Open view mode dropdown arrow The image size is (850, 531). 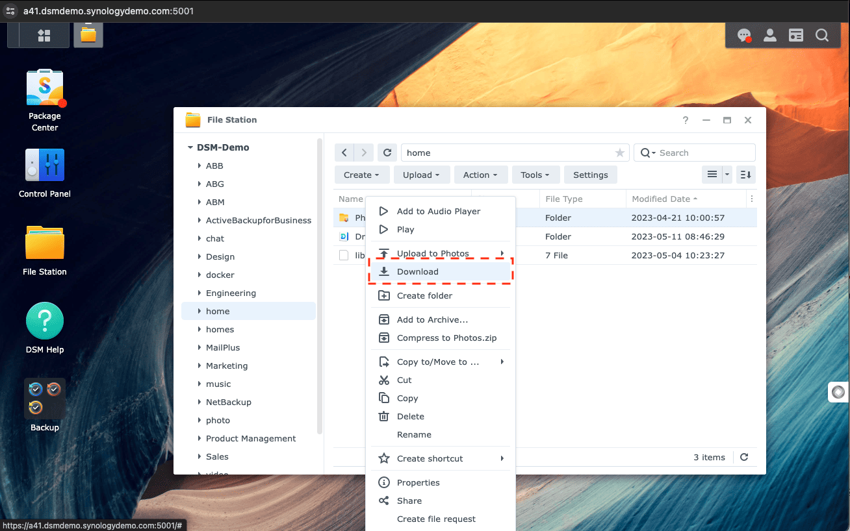[x=727, y=175]
